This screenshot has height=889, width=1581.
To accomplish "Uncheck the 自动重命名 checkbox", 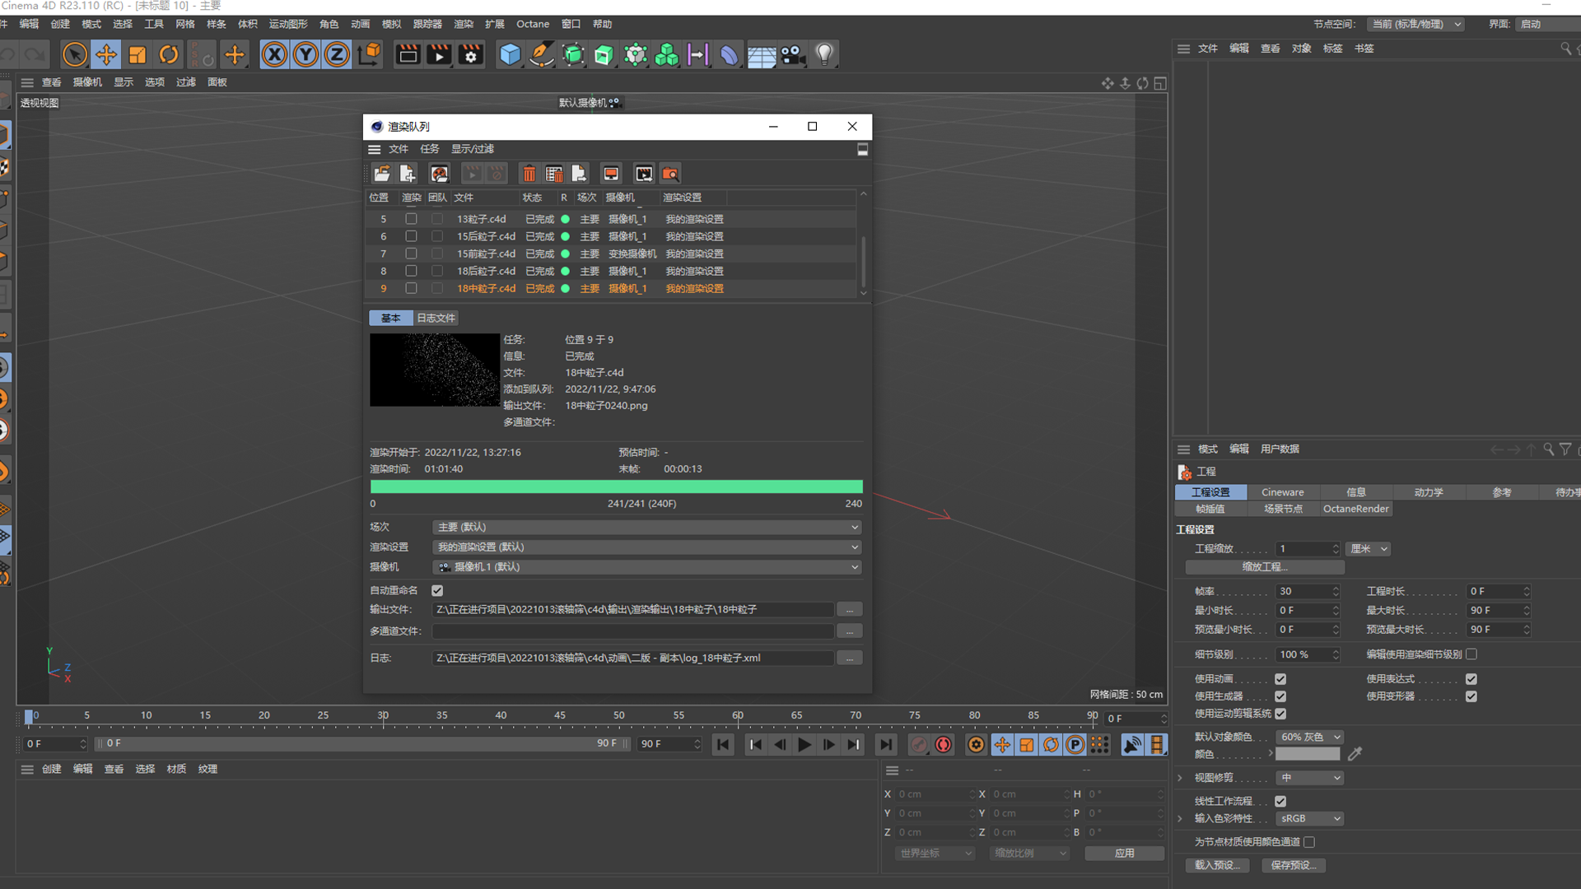I will [437, 590].
